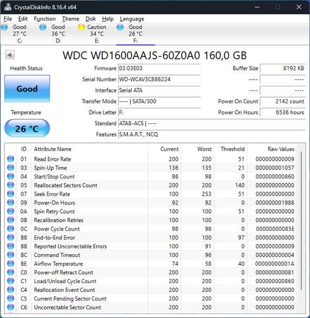Click status orb of Start/Stop Count row
The height and width of the screenshot is (318, 310).
point(11,176)
